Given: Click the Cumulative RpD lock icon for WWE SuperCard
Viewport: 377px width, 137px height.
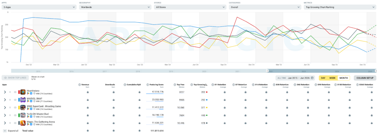Looking at the screenshot, I should (140, 107).
